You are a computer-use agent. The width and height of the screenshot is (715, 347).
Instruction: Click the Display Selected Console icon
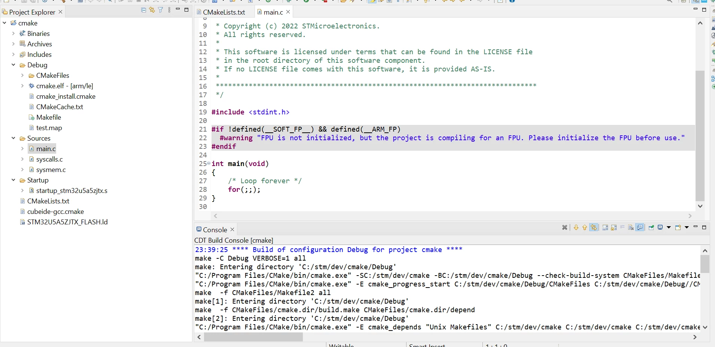(x=660, y=227)
